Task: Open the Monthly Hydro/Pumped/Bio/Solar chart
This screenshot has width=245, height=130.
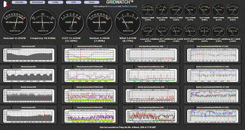Action: pos(151,95)
